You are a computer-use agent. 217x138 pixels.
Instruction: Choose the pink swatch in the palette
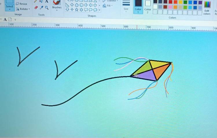click(x=170, y=7)
